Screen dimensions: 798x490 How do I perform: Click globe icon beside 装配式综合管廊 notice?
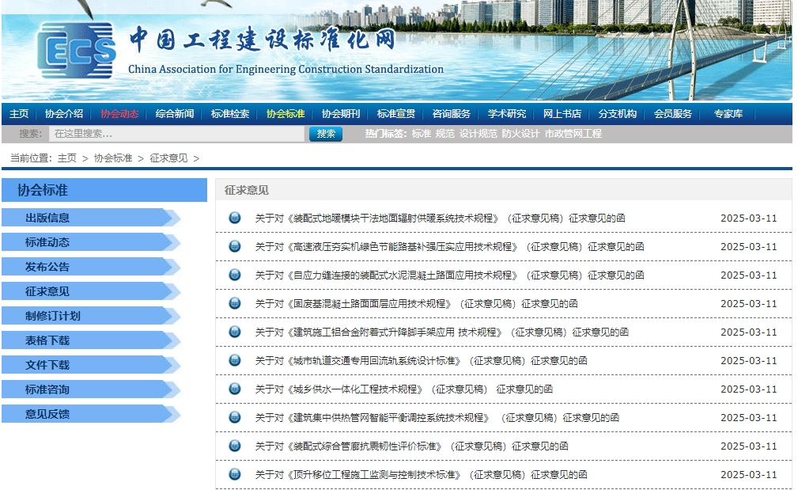[x=234, y=446]
